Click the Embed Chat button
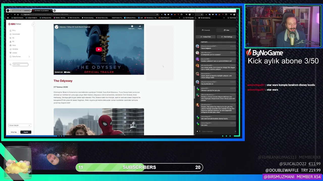This screenshot has height=181, width=323. pyautogui.click(x=205, y=37)
